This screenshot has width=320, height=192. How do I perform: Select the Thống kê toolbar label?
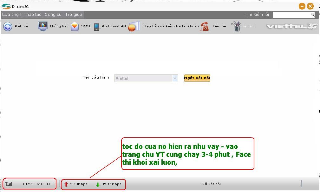click(58, 26)
